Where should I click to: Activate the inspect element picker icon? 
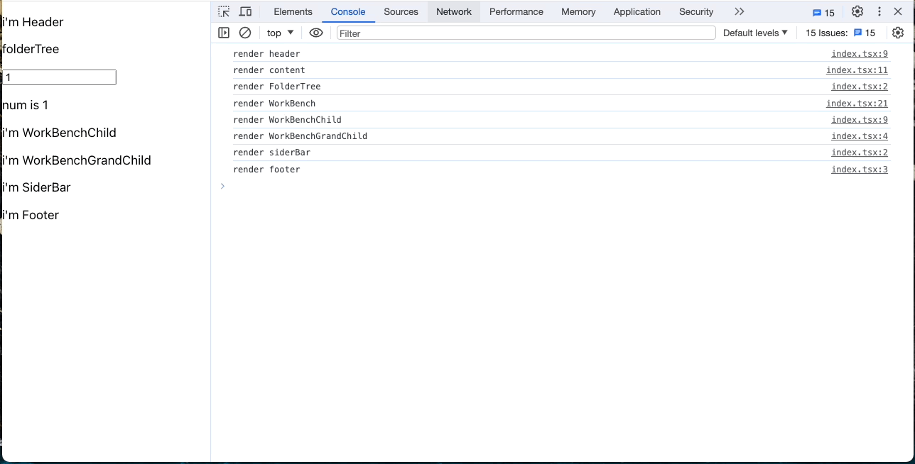click(x=224, y=11)
